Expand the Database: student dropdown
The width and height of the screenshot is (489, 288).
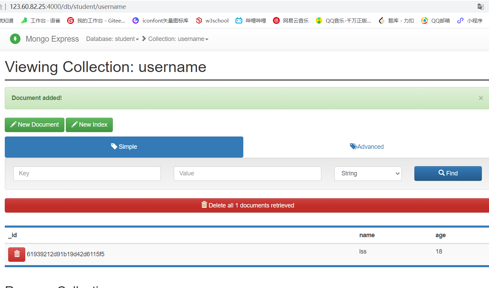[112, 39]
